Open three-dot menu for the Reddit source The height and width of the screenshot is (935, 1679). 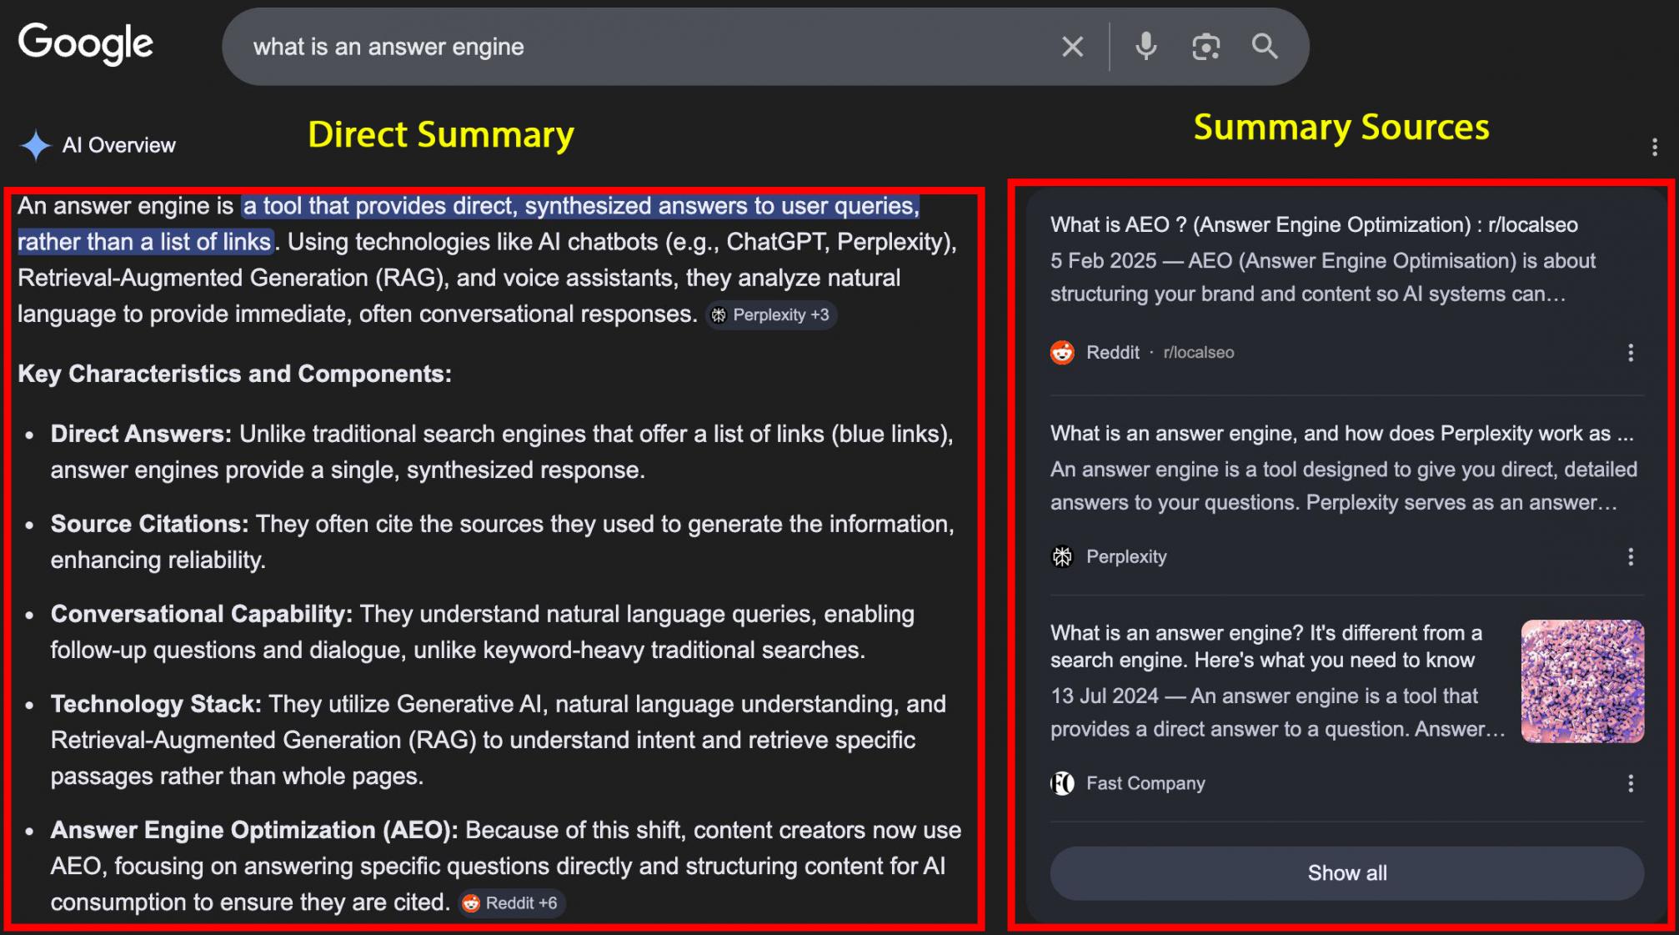point(1631,353)
